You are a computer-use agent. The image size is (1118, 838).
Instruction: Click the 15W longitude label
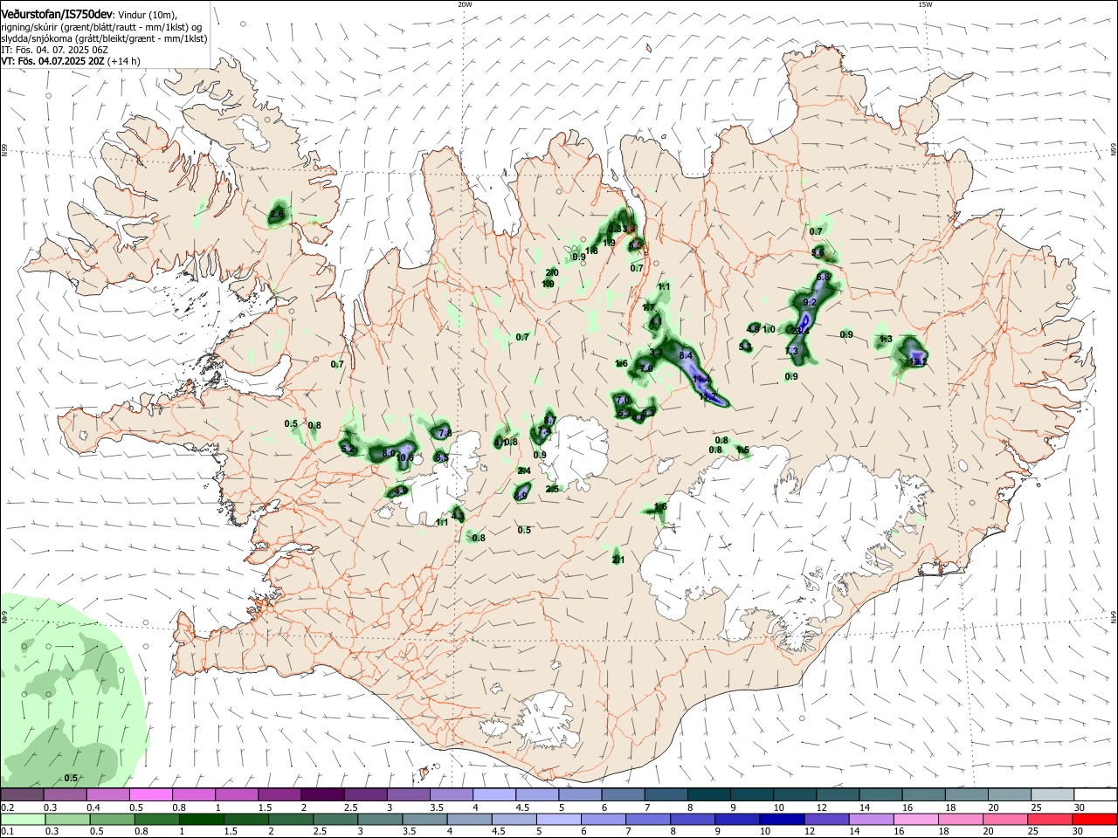[x=925, y=4]
